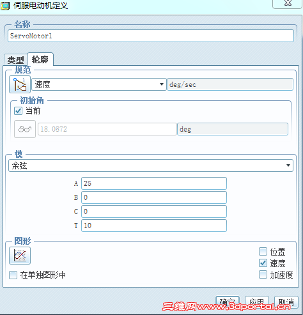Click the C coefficient input field
Screen dimensions: 303x315
(154, 211)
